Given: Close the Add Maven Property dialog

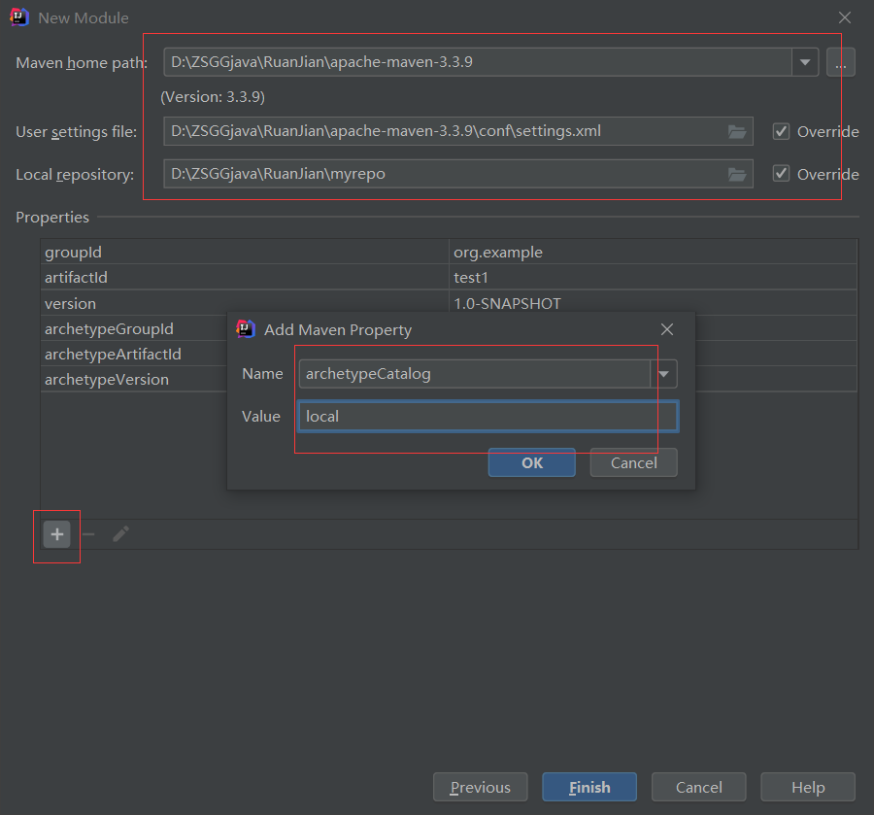Looking at the screenshot, I should tap(666, 329).
